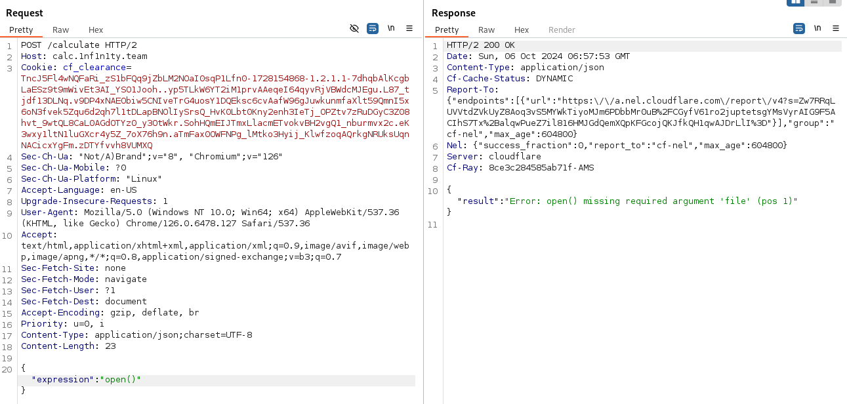Image resolution: width=847 pixels, height=404 pixels.
Task: Select top-bottom stacked layout icon
Action: (814, 2)
